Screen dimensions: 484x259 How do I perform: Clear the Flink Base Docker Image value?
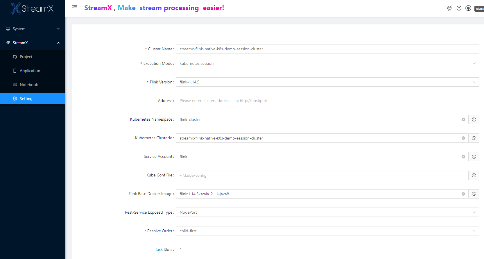pos(463,194)
